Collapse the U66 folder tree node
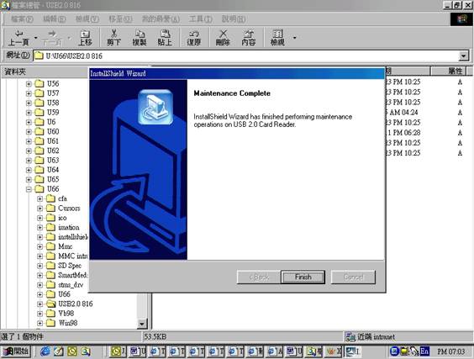Image resolution: width=474 pixels, height=359 pixels. click(29, 189)
